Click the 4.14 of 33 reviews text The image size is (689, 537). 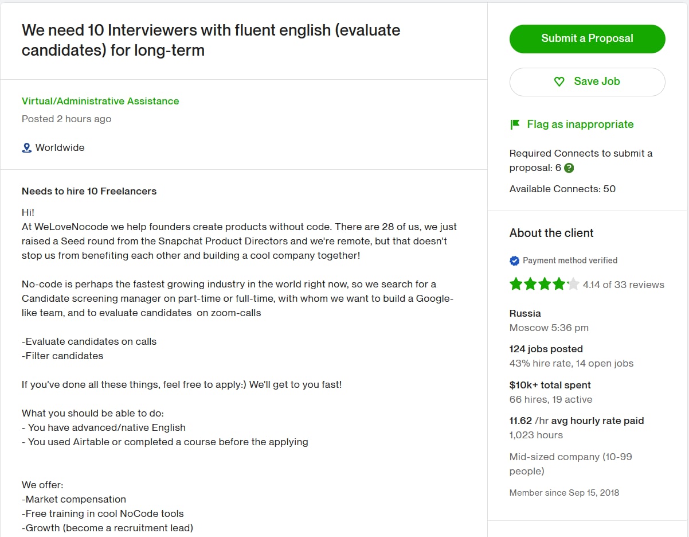point(623,285)
